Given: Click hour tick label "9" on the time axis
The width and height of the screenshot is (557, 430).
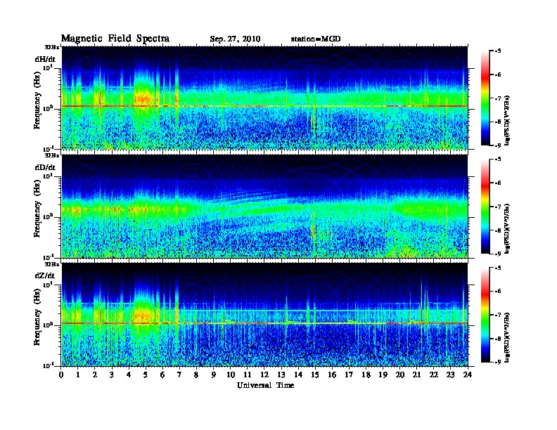Looking at the screenshot, I should coord(214,375).
